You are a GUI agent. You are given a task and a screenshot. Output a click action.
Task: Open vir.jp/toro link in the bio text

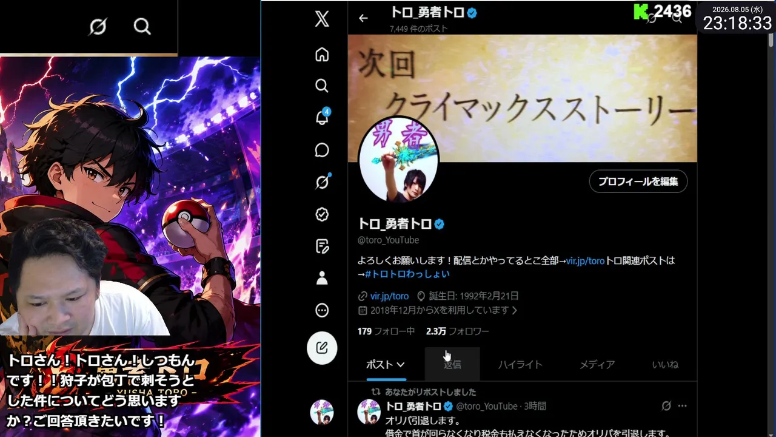(x=585, y=260)
